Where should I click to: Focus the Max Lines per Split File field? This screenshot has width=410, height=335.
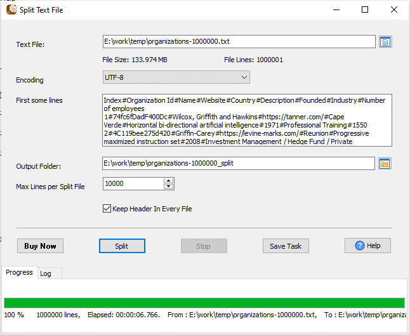point(132,183)
